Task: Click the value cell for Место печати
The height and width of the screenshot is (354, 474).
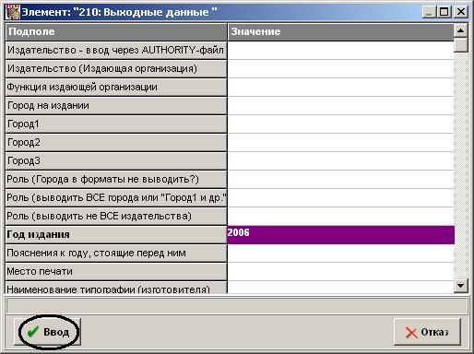Action: pyautogui.click(x=340, y=272)
